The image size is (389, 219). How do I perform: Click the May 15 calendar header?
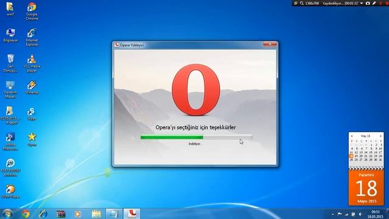click(365, 136)
